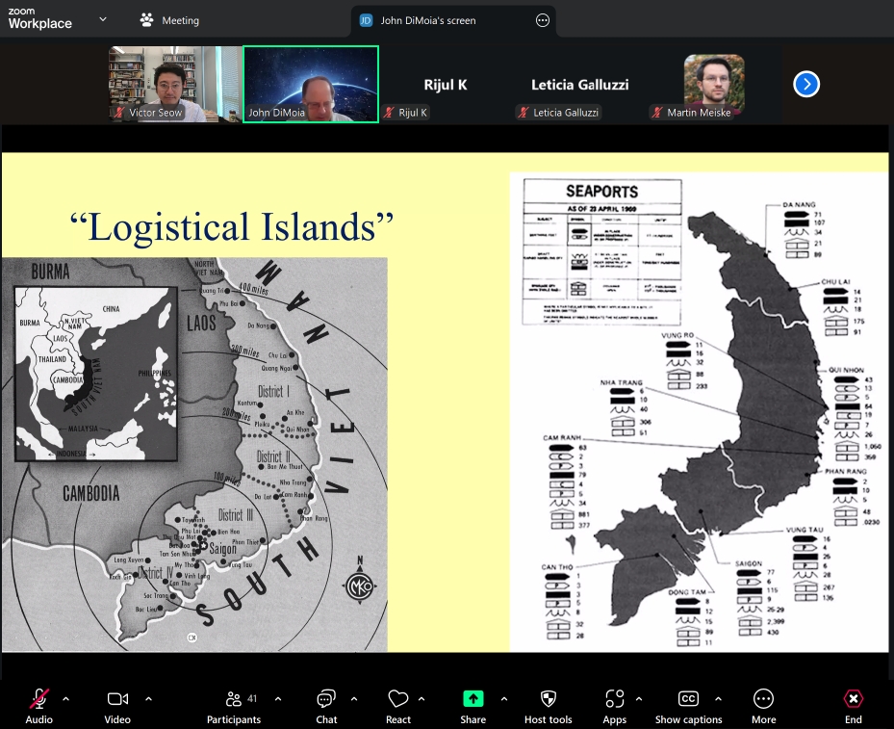The image size is (894, 729).
Task: Expand video options arrow next to Video
Action: pyautogui.click(x=148, y=698)
